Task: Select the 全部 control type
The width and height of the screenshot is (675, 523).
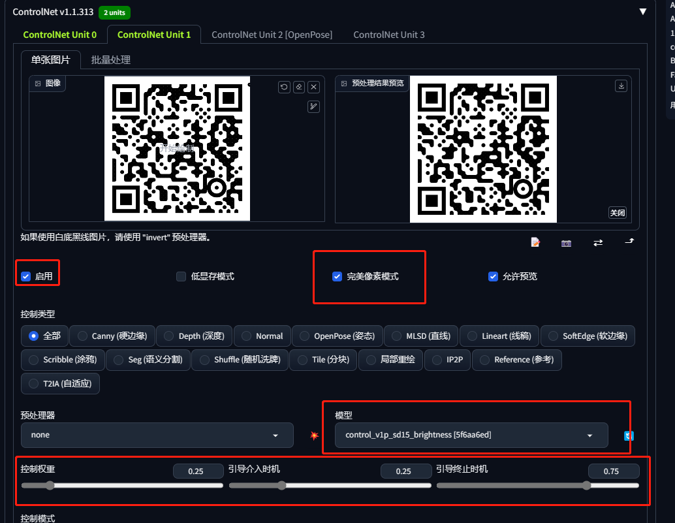Action: [44, 336]
